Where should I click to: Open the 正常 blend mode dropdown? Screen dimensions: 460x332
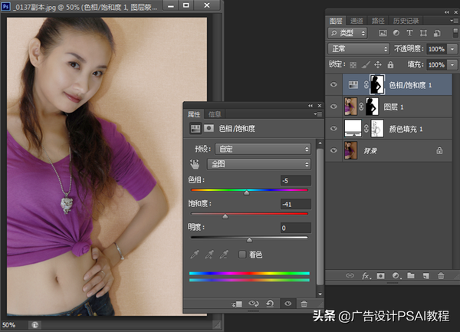pyautogui.click(x=358, y=48)
